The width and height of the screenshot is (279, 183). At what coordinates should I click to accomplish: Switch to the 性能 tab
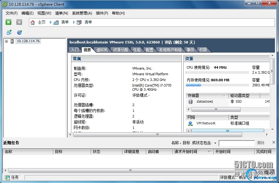click(137, 50)
